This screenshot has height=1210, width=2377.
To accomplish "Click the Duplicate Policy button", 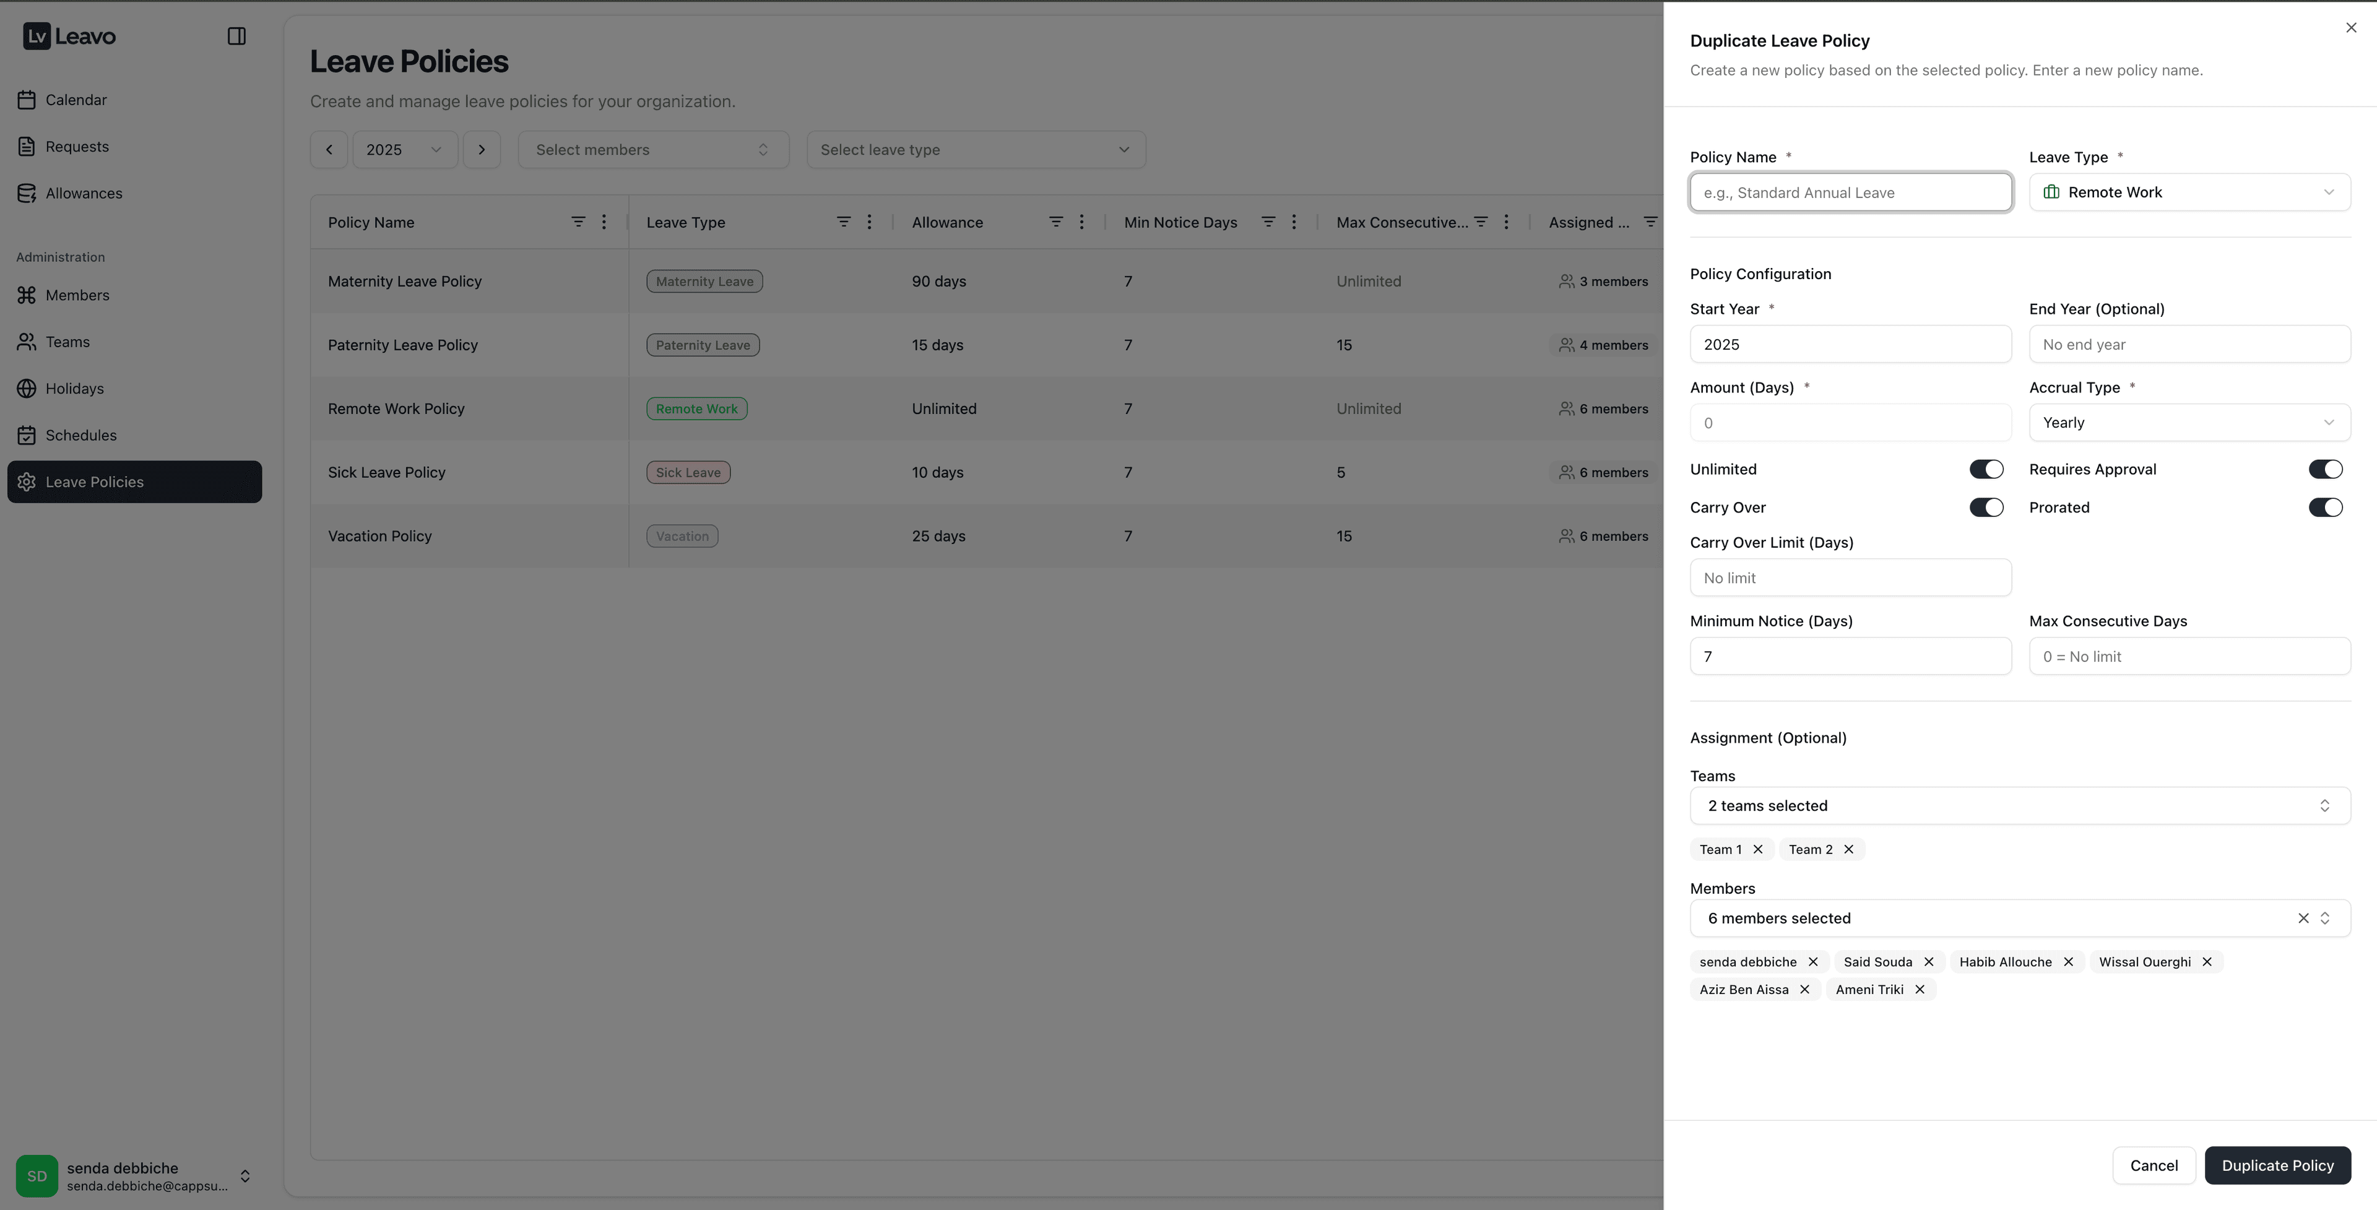I will (x=2277, y=1165).
